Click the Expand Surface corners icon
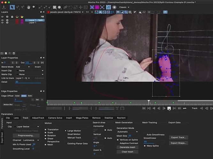The height and width of the screenshot is (159, 213). coord(102,7)
